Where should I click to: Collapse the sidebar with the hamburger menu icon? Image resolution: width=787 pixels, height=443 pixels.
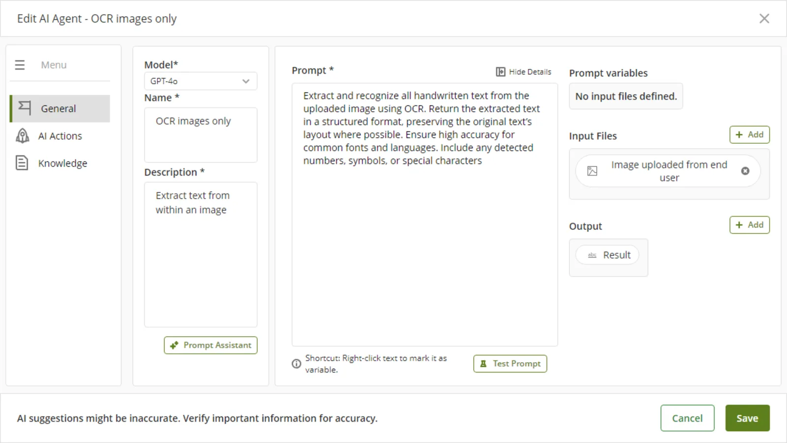(20, 65)
